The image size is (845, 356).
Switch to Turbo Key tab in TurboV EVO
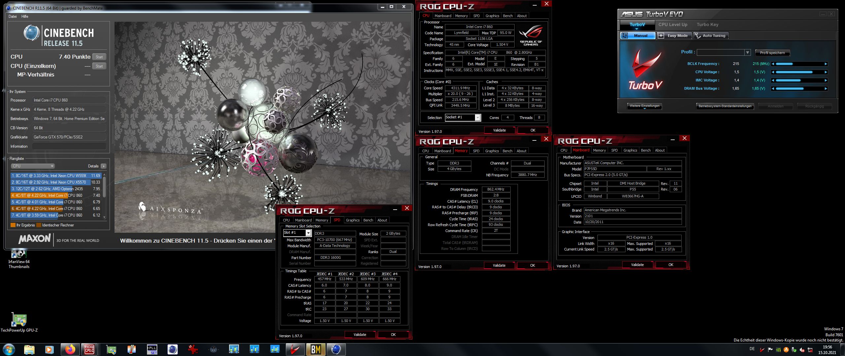pos(707,25)
